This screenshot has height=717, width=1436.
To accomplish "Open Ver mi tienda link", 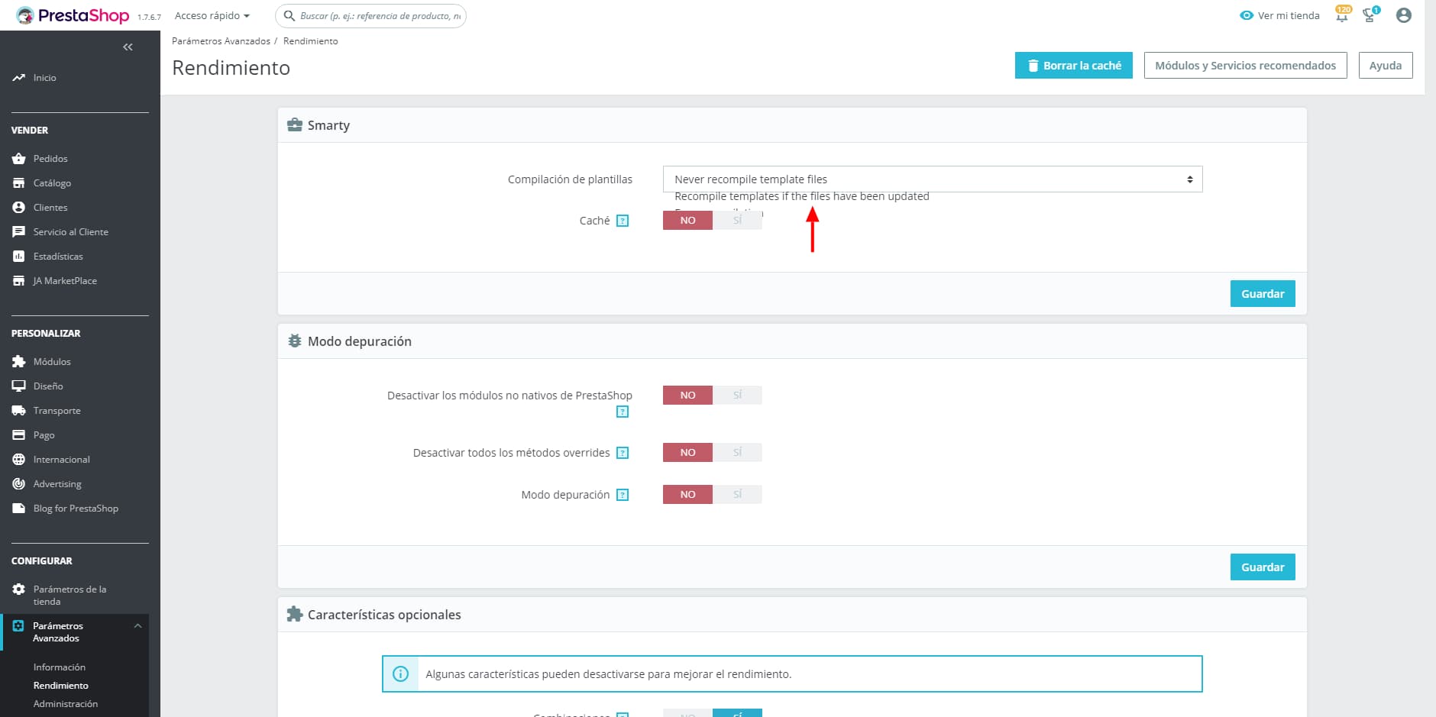I will click(x=1280, y=15).
